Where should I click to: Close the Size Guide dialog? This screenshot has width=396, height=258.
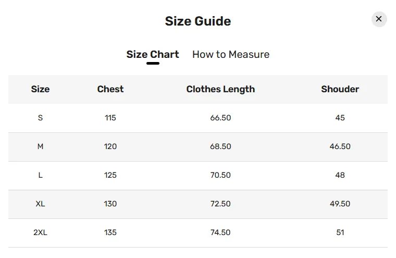(379, 19)
